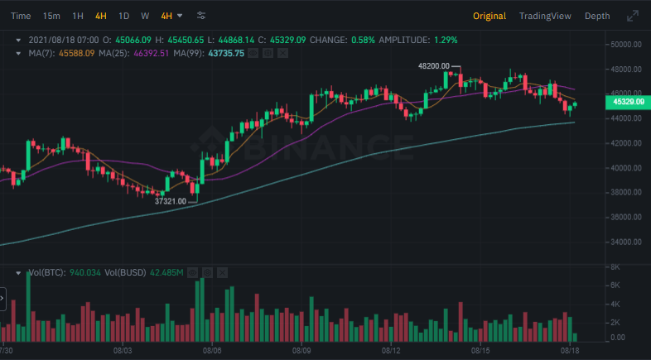Collapse the MA indicator legend triangle
Viewport: 651px width, 360px height.
click(19, 53)
